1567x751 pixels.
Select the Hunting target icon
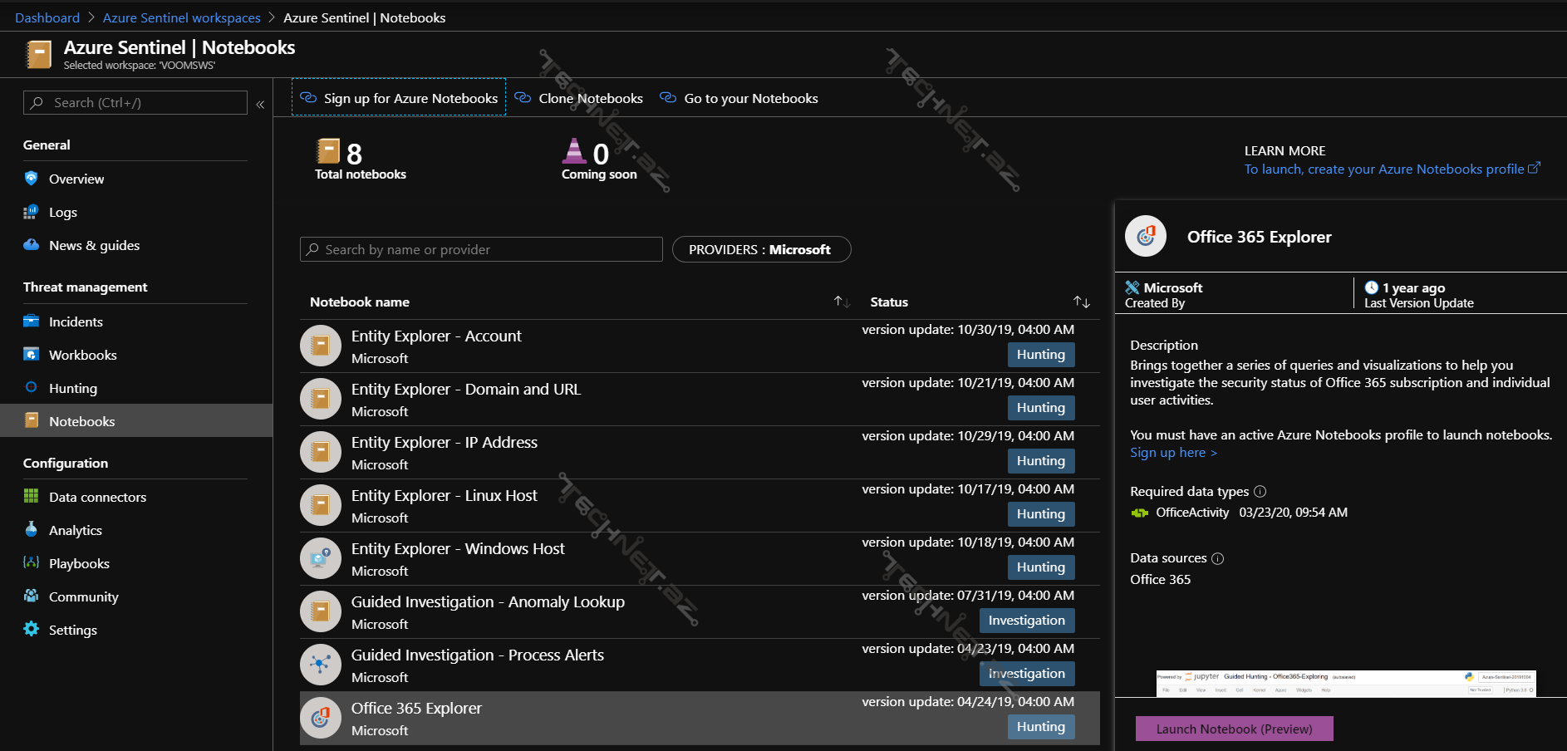32,388
